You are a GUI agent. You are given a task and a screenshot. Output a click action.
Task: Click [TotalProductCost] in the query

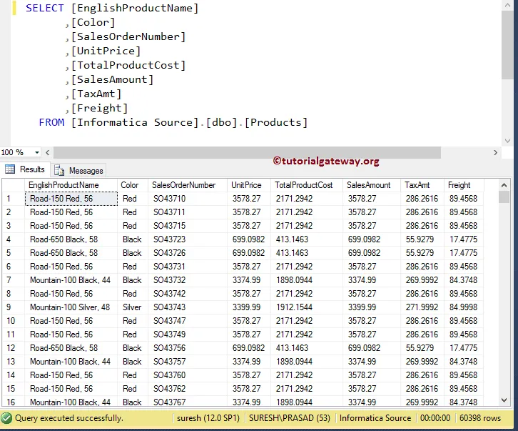pos(128,65)
